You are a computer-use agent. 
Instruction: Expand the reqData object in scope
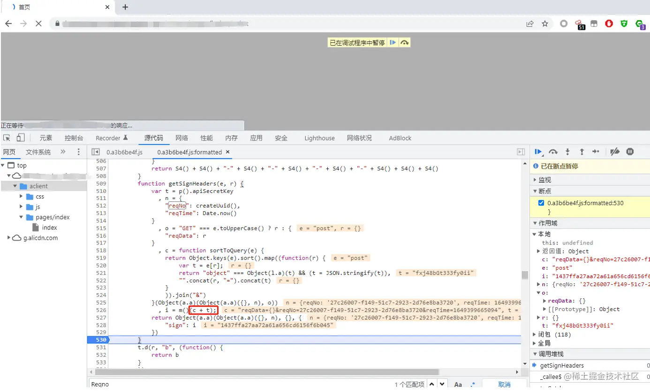(x=544, y=301)
